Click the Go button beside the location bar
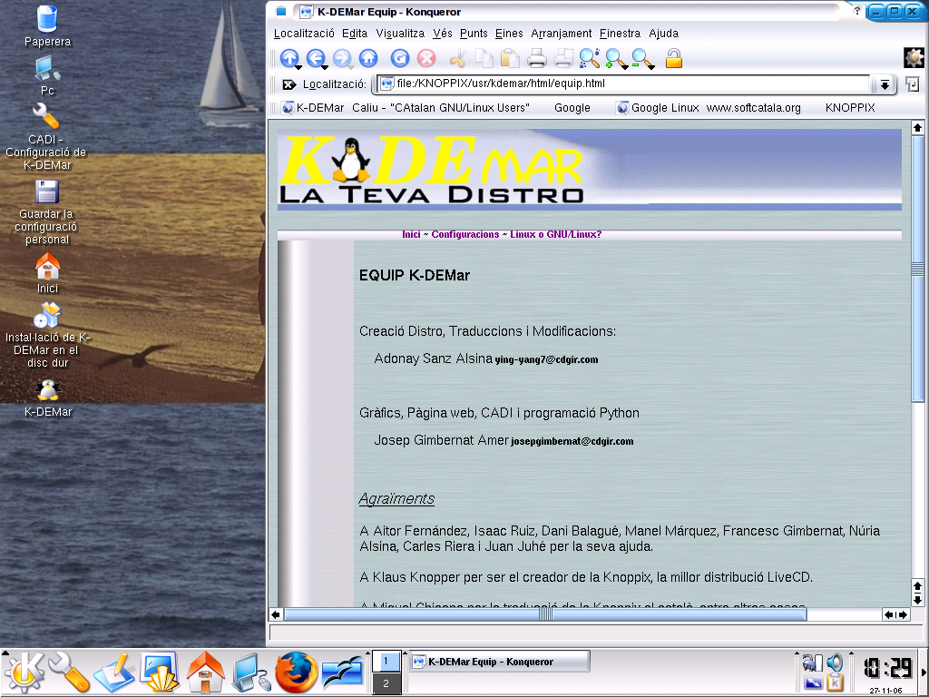 click(x=913, y=84)
